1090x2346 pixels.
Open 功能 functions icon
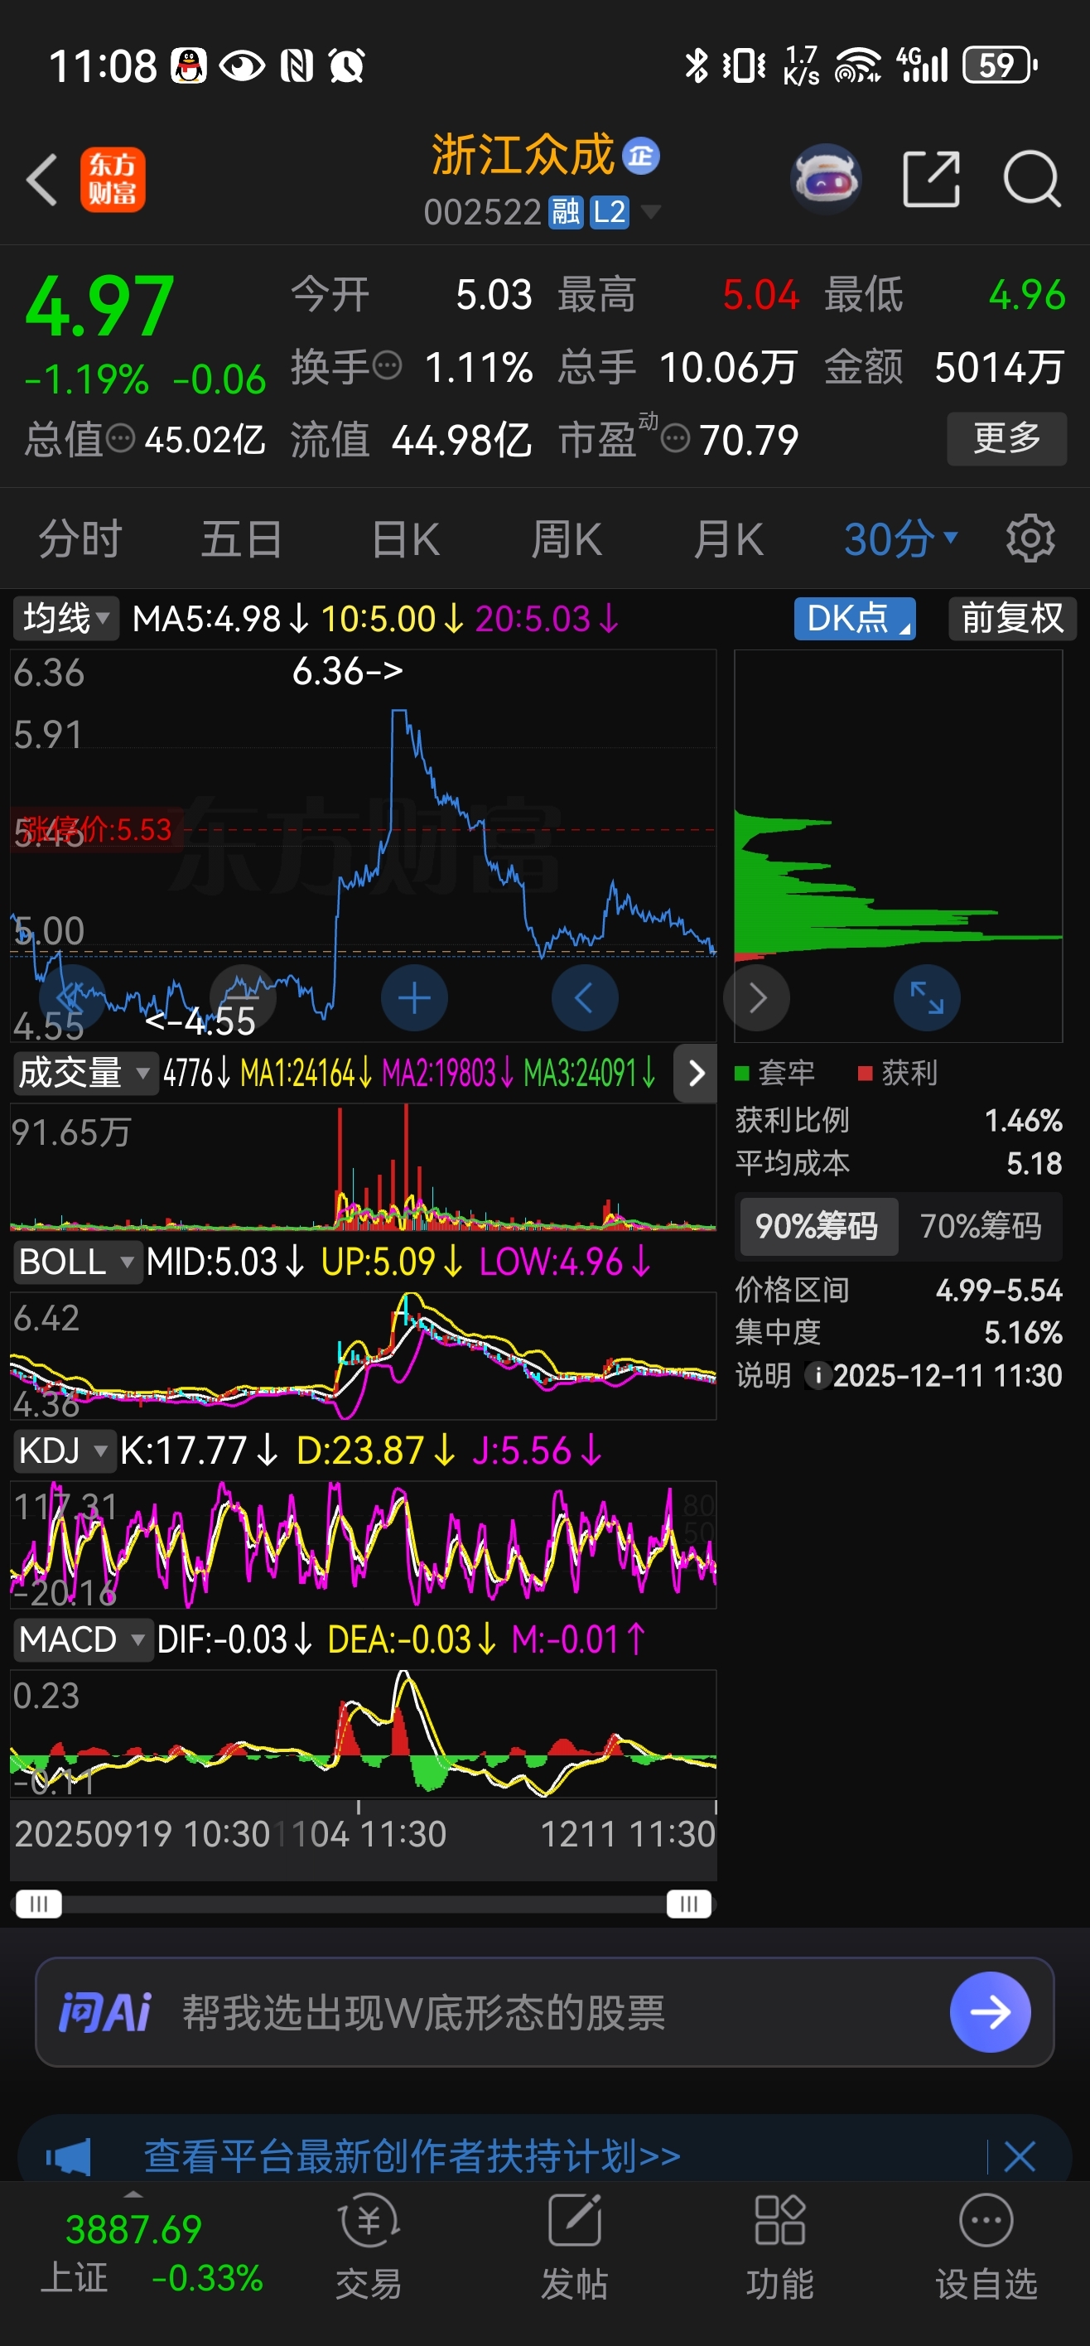[x=780, y=2245]
